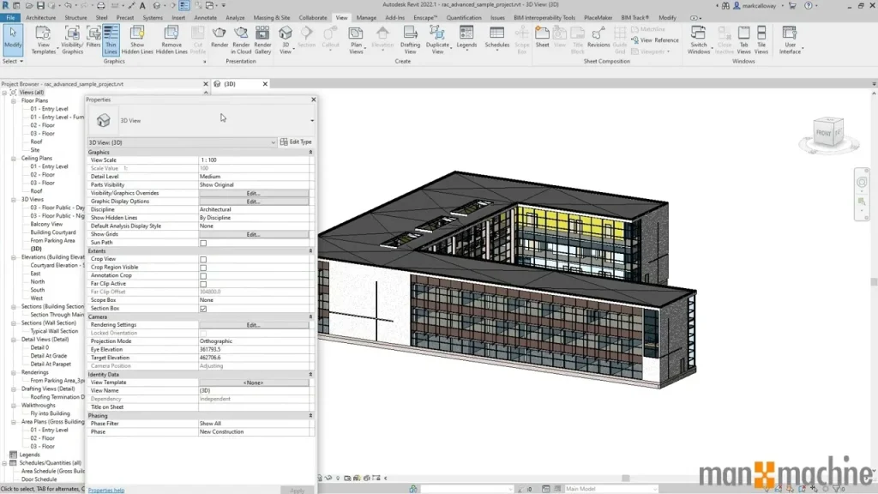Click the View Scale 1 : 100 field
Viewport: 878px width, 494px height.
tap(253, 160)
